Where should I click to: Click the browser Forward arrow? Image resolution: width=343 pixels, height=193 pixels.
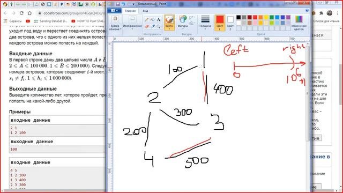point(13,13)
